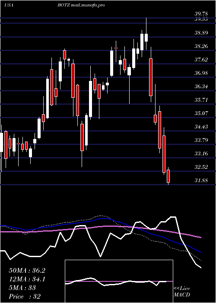Image resolution: width=216 pixels, height=303 pixels.
Task: Click the 38.89 price label
Action: 201,33
